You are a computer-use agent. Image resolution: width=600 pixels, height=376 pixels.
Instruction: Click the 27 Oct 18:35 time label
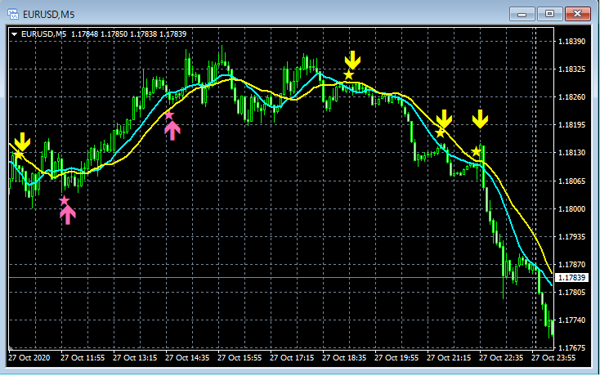tap(344, 358)
